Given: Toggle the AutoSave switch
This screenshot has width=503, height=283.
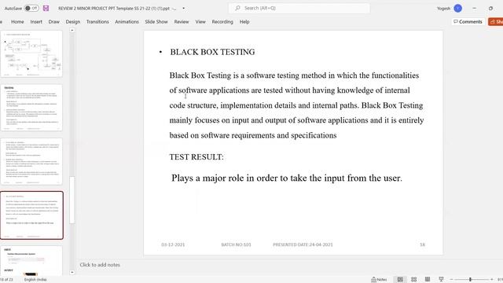Looking at the screenshot, I should click(31, 9).
